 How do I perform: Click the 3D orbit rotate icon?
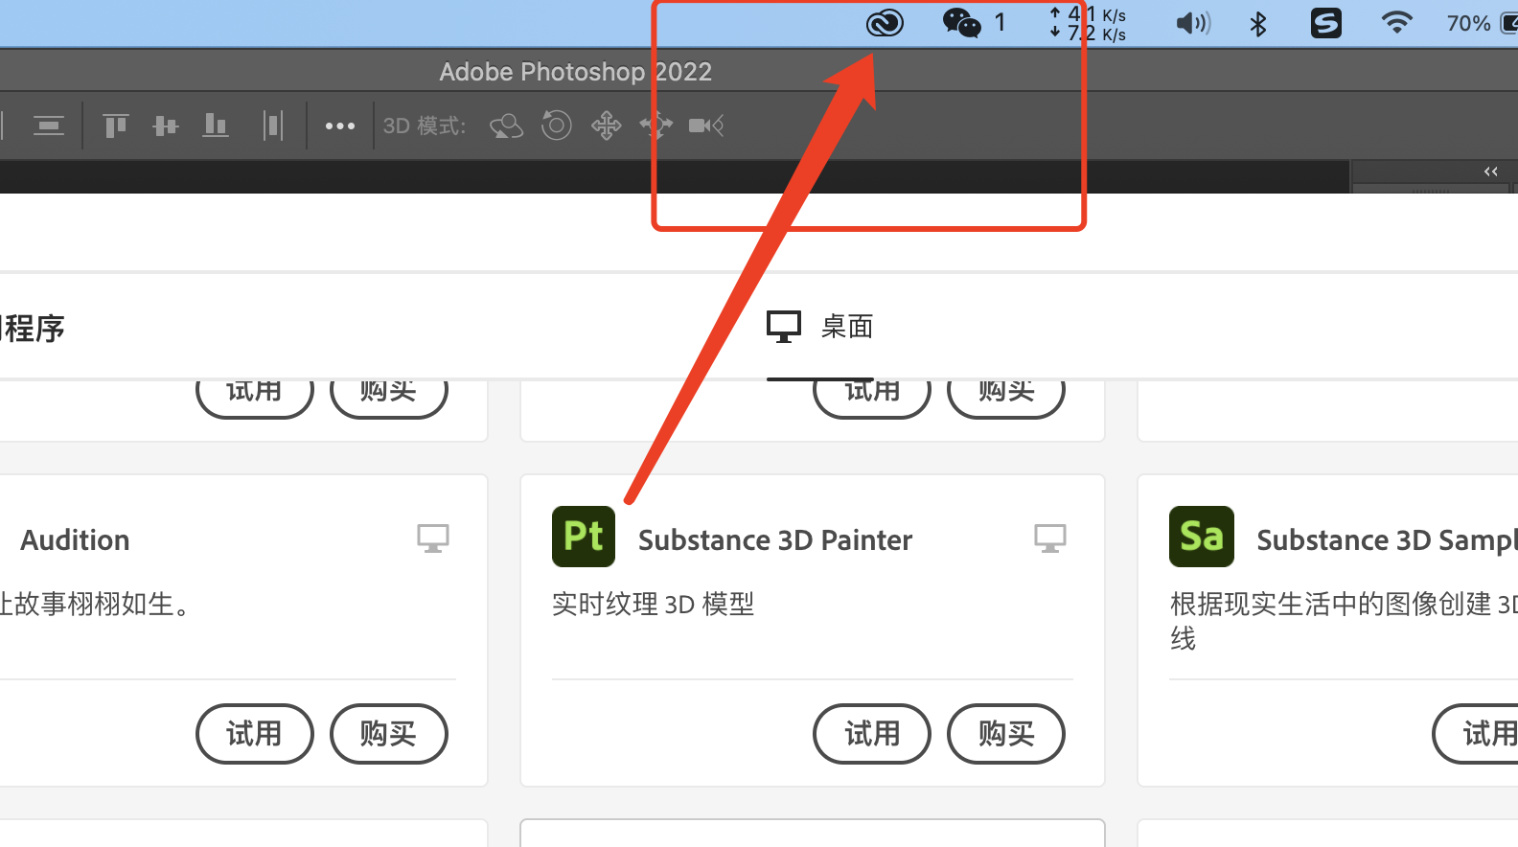506,126
